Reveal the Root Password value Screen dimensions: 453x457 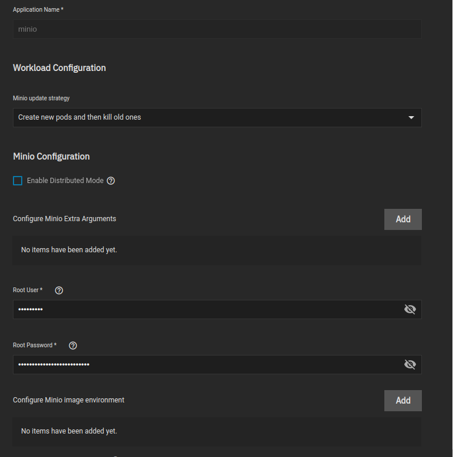point(410,364)
